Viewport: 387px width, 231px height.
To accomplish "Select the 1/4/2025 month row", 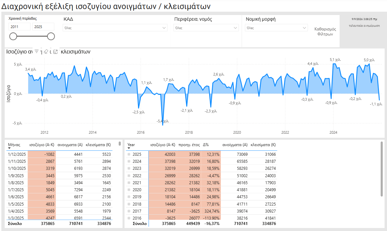I will pos(59,211).
